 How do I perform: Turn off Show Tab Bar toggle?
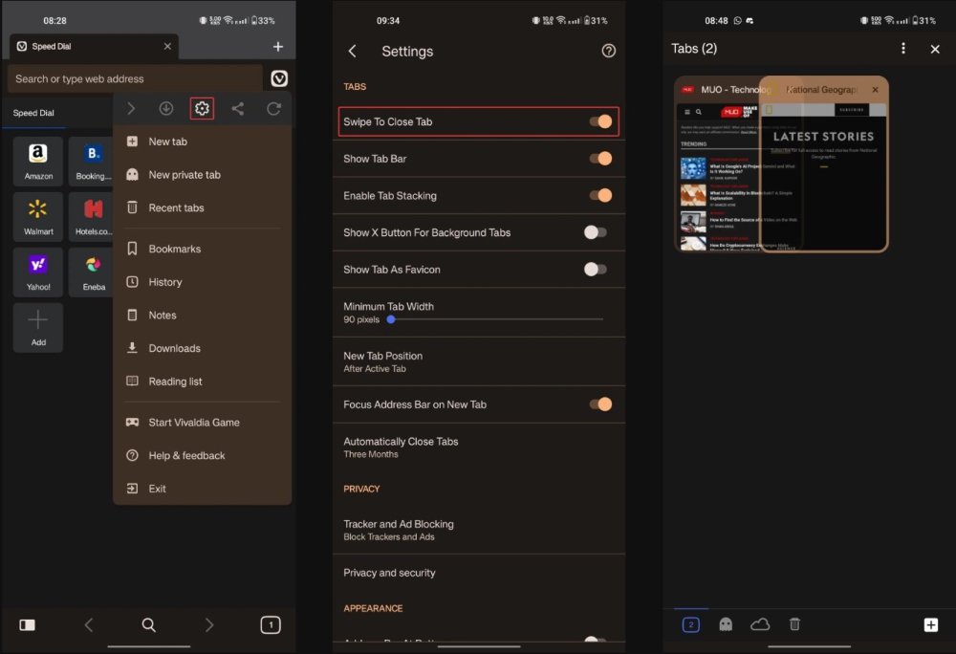pyautogui.click(x=599, y=159)
